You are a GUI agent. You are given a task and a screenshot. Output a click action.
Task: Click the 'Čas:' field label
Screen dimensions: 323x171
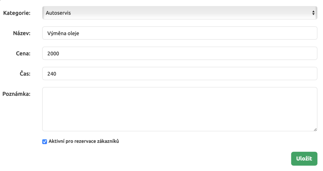[x=25, y=74]
